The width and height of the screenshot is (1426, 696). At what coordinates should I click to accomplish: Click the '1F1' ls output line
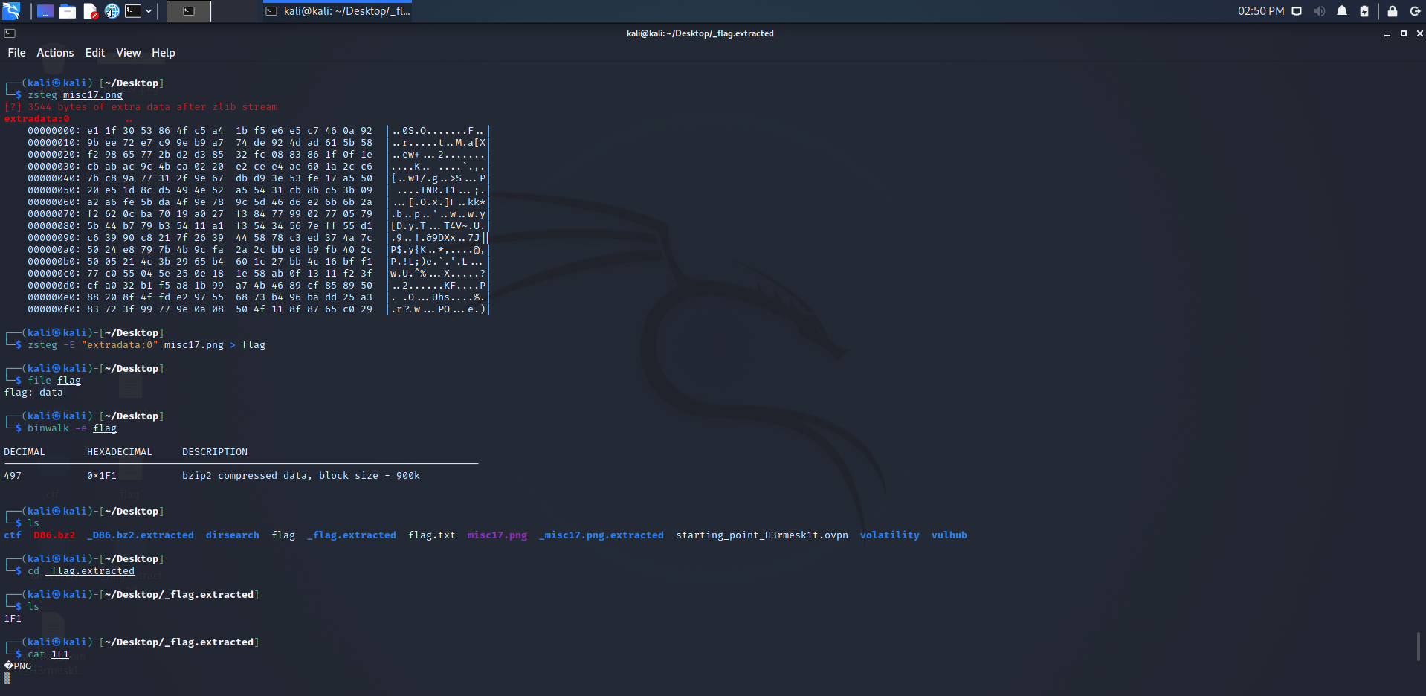(13, 619)
